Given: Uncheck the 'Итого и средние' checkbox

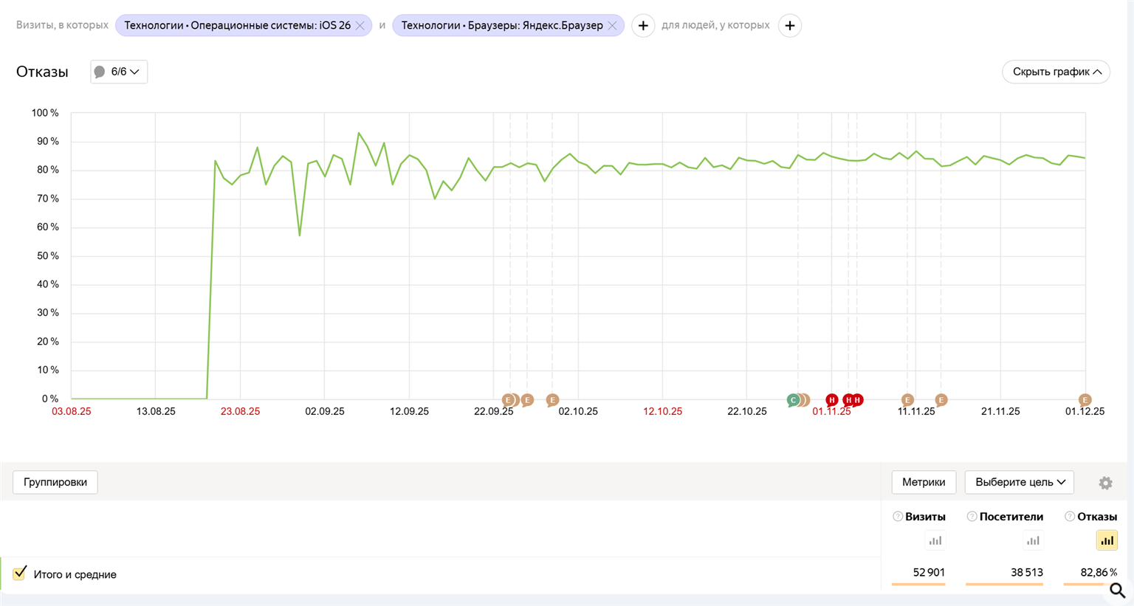Looking at the screenshot, I should [x=20, y=574].
